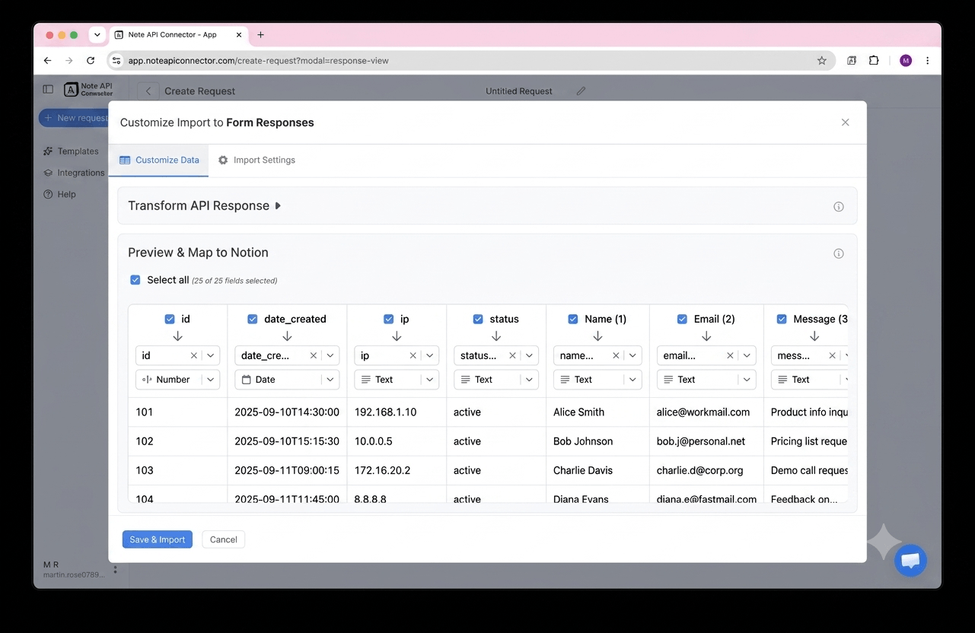The width and height of the screenshot is (975, 633).
Task: Open the Text type dropdown for Email (2)
Action: pyautogui.click(x=706, y=380)
